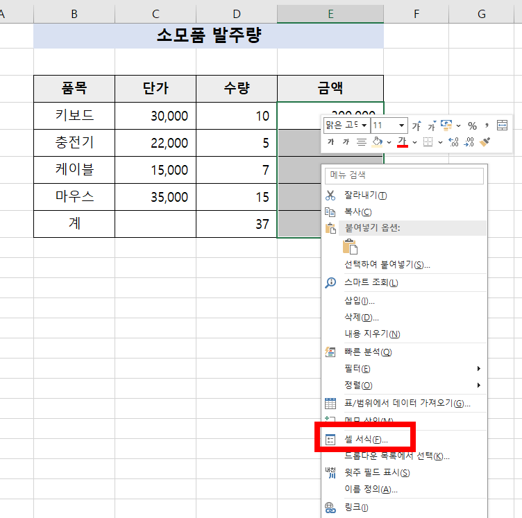Choose 표/범위에서 데이터 가져오기(G)...
The height and width of the screenshot is (518, 522).
tap(404, 403)
